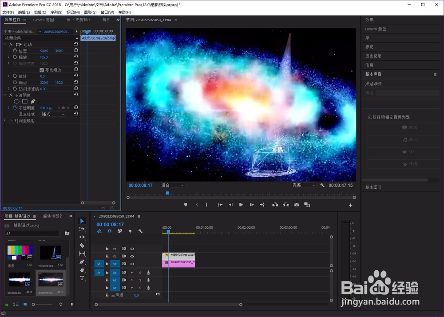Select the Razor tool

coord(82,246)
